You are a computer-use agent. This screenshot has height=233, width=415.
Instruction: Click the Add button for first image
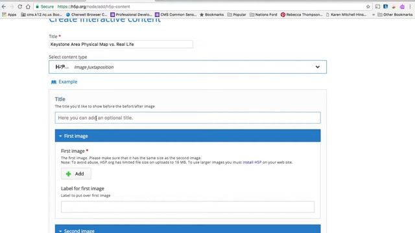[x=76, y=174]
